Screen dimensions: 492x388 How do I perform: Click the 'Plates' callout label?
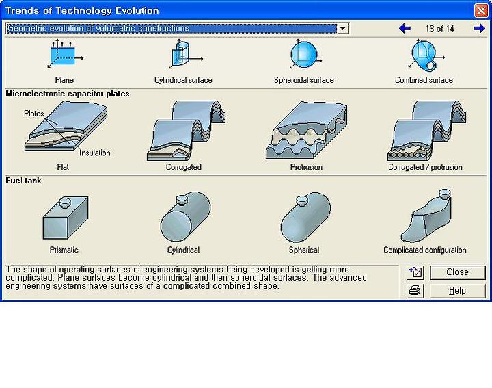coord(34,114)
